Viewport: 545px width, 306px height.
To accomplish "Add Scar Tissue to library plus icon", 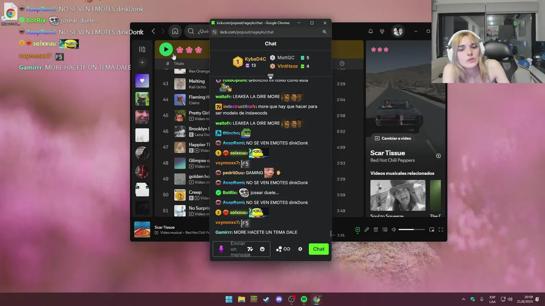I will click(x=439, y=156).
